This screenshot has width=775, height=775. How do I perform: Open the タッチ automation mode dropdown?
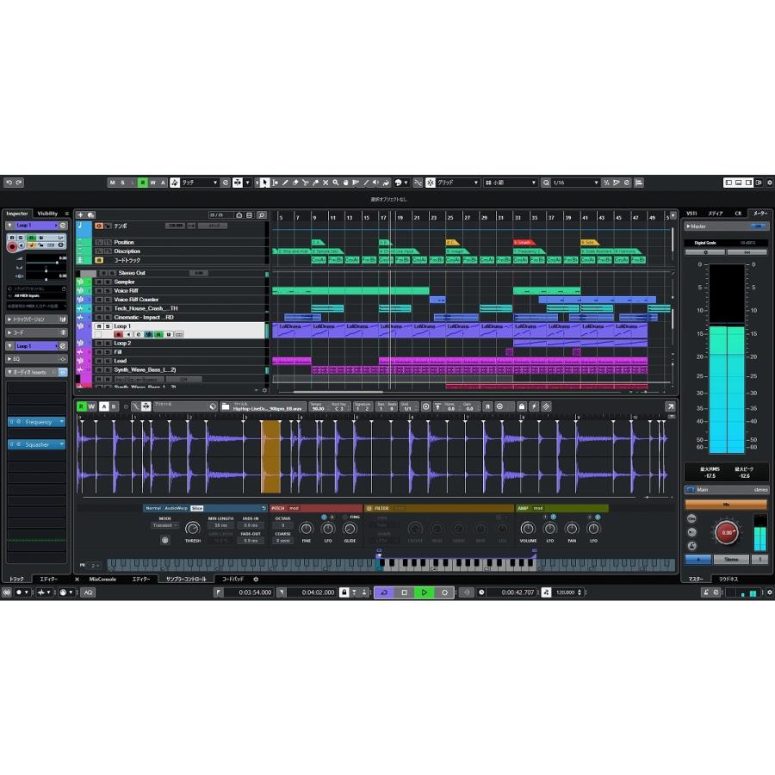pyautogui.click(x=198, y=183)
